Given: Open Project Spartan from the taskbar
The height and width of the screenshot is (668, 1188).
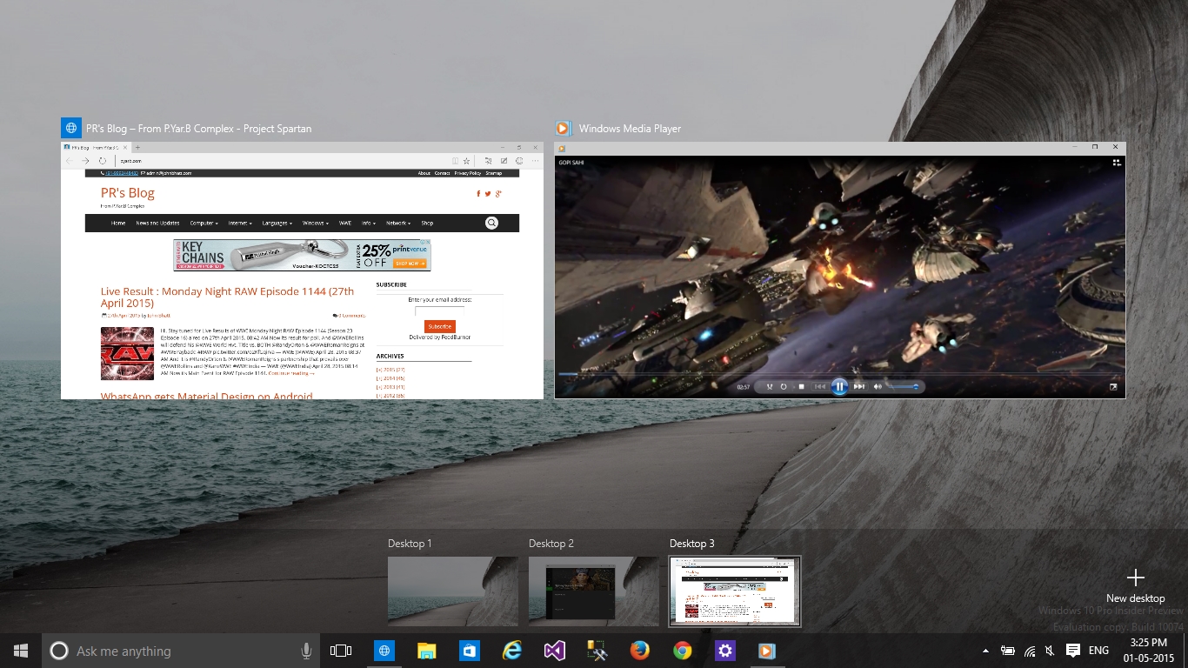Looking at the screenshot, I should 384,651.
